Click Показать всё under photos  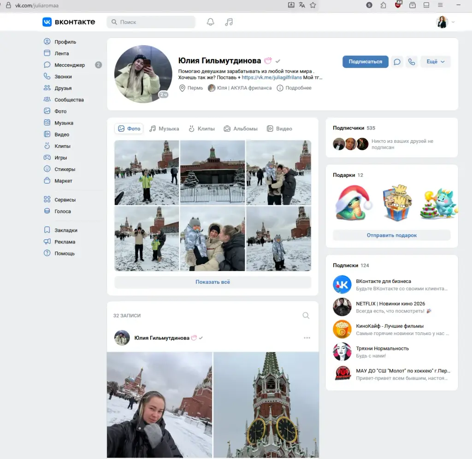(212, 282)
